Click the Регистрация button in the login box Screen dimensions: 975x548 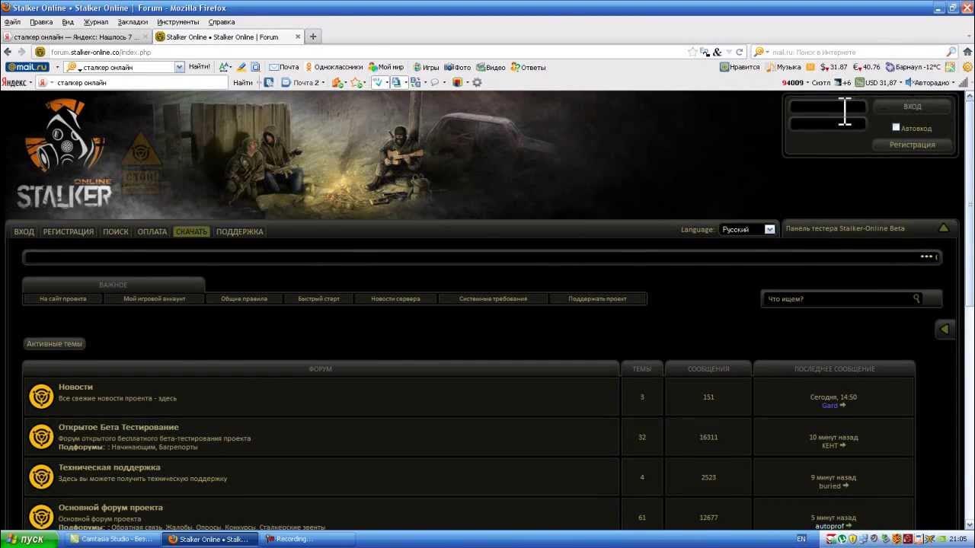(912, 145)
